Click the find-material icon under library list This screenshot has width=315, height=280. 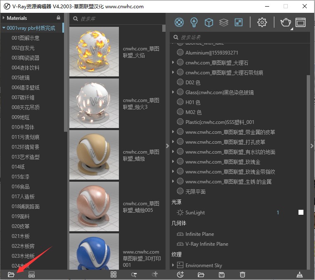pos(134,275)
